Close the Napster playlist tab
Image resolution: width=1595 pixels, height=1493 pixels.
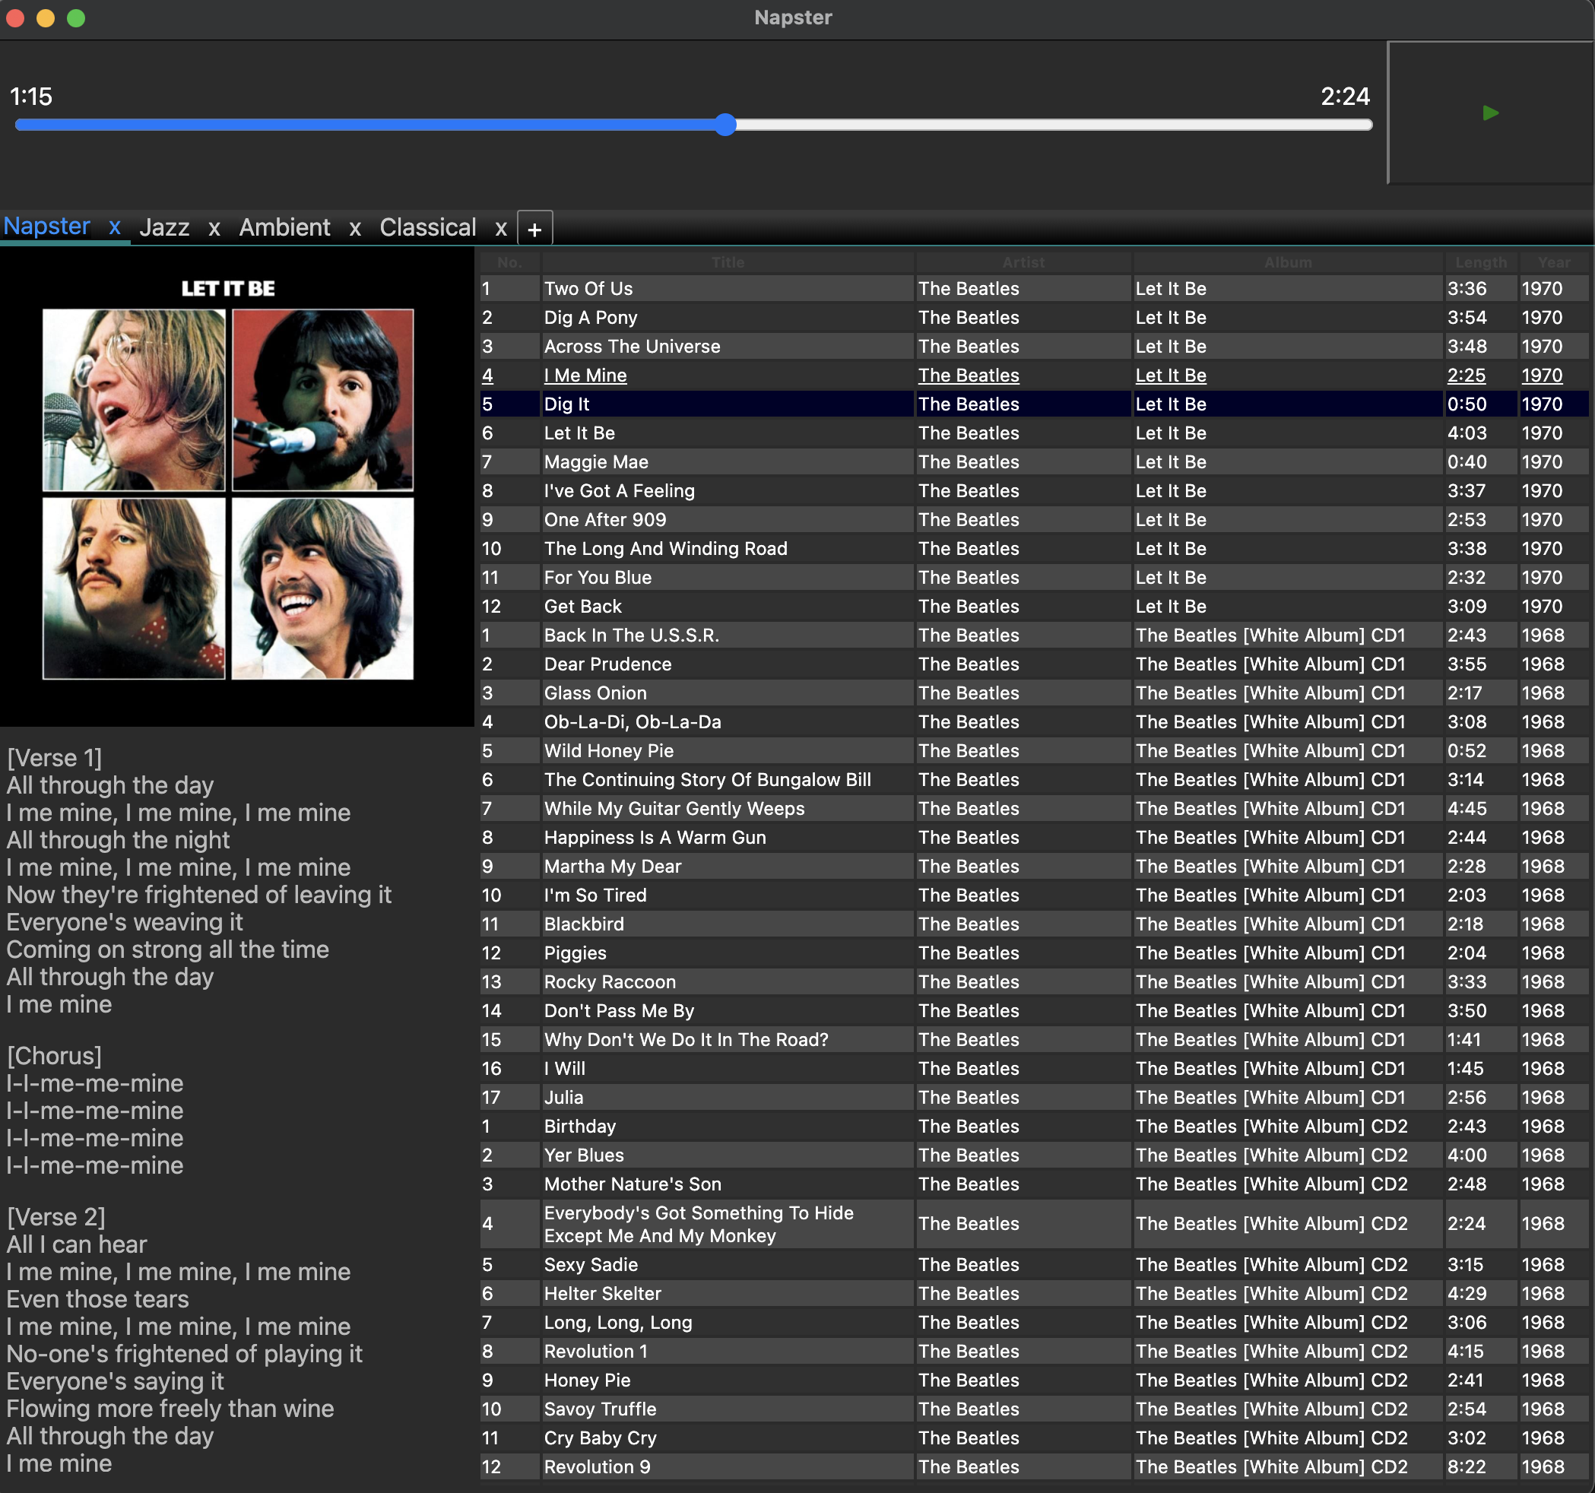[115, 227]
